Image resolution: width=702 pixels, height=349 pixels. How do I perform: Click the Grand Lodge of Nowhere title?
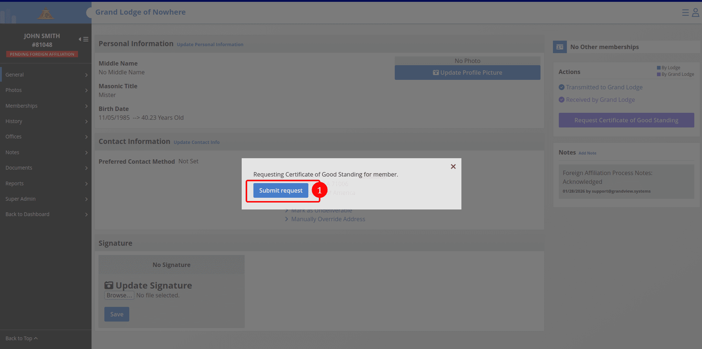tap(141, 12)
